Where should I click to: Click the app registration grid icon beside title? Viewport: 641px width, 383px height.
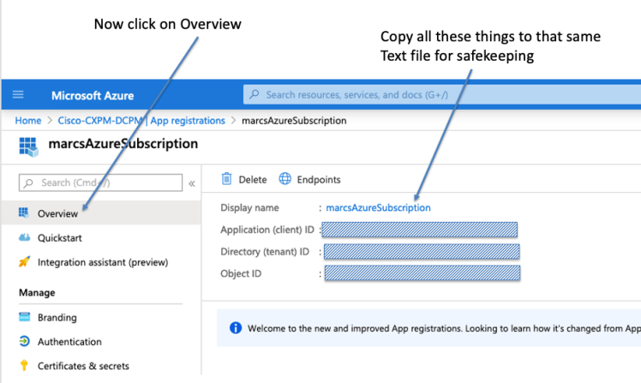(28, 147)
